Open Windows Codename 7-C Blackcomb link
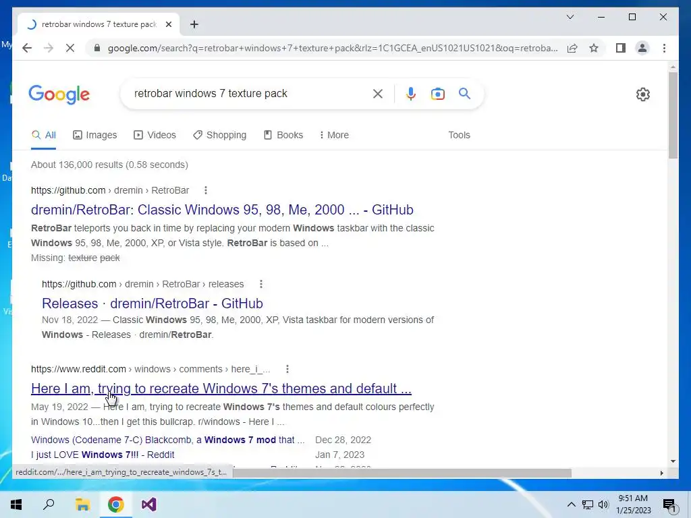The image size is (691, 518). (167, 440)
